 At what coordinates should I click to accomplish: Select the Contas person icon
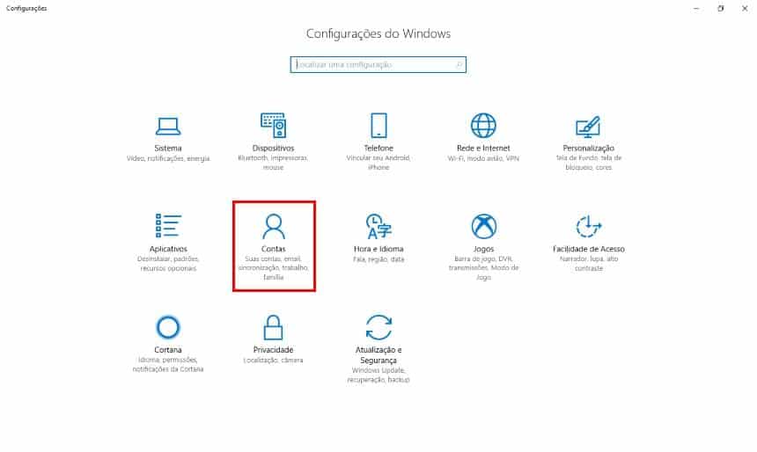[x=273, y=226]
